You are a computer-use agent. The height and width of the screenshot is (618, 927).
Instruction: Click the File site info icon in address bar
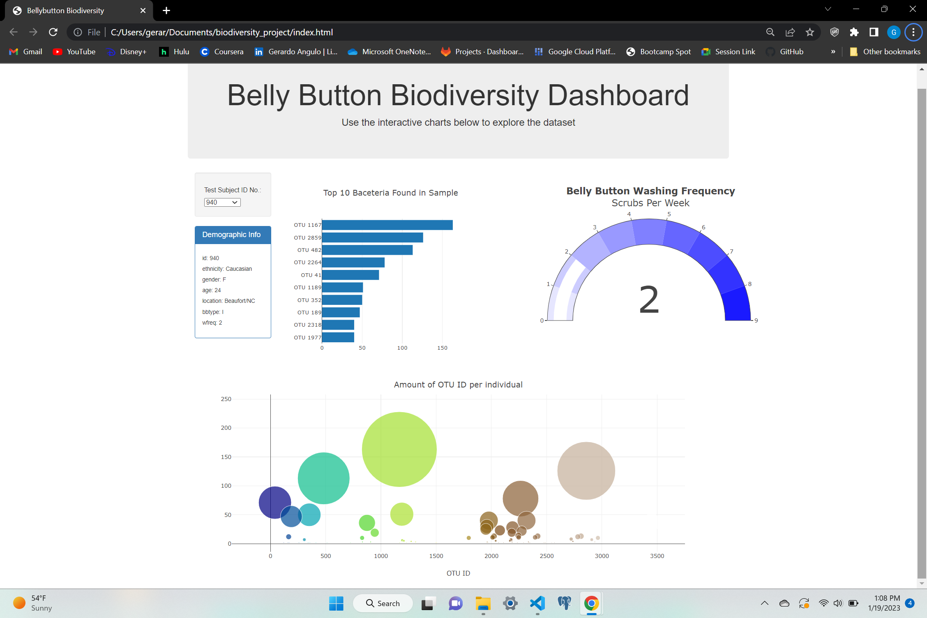(x=78, y=32)
